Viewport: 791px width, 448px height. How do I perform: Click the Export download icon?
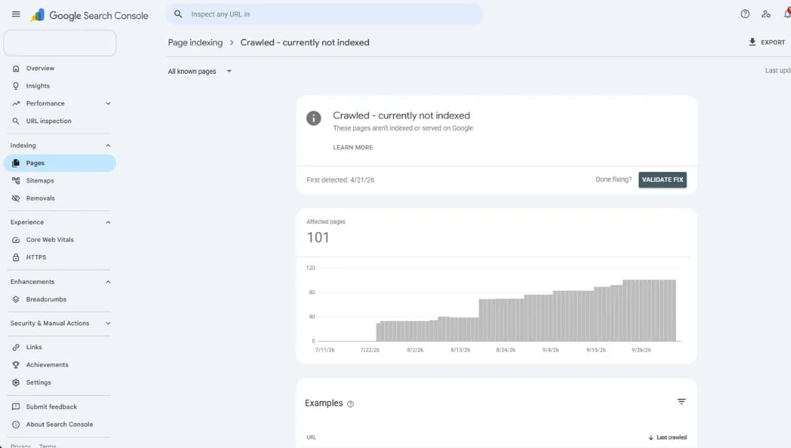[752, 42]
